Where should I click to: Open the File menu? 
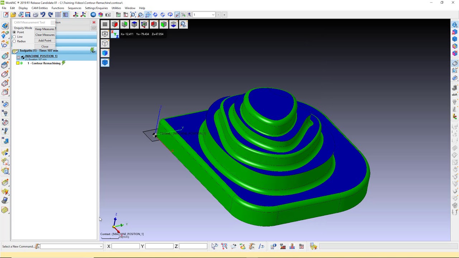tap(4, 8)
